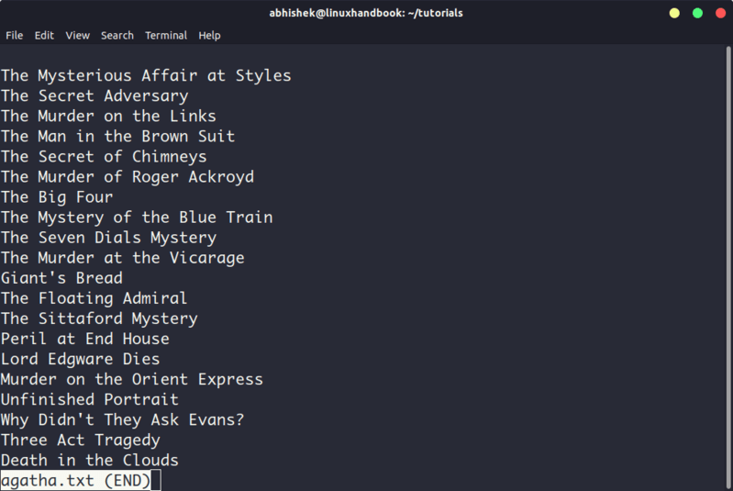733x491 pixels.
Task: Open the Terminal menu
Action: point(166,36)
